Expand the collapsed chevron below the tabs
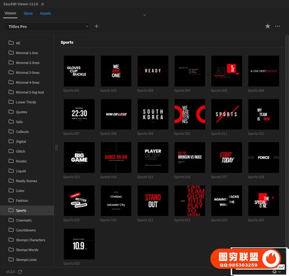The image size is (289, 276). [144, 15]
